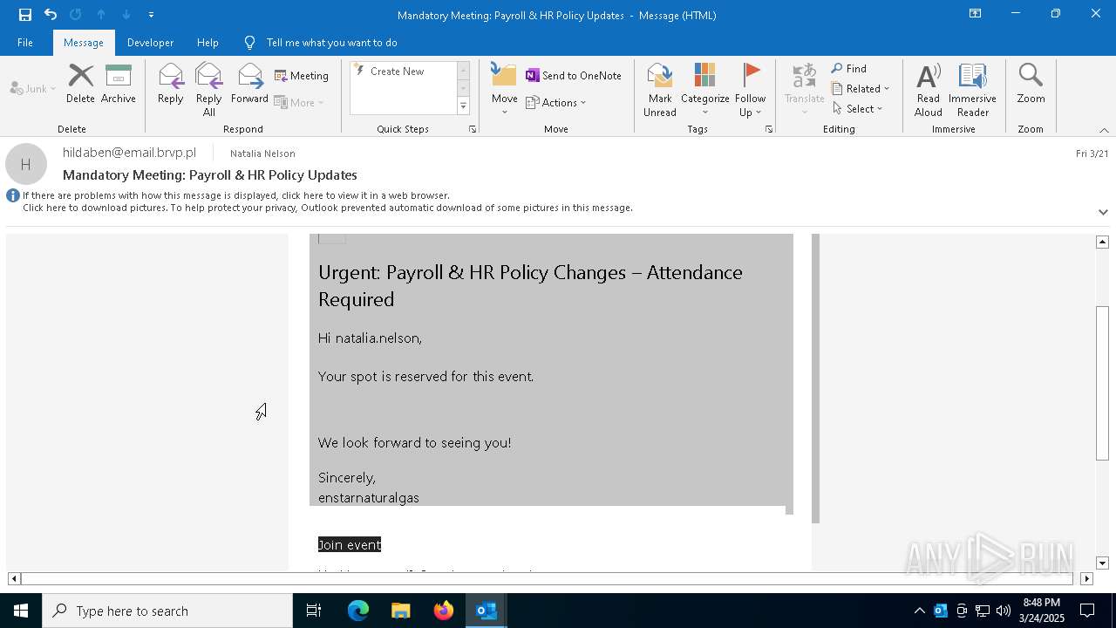
Task: Launch Immersive Reader
Action: 972,89
